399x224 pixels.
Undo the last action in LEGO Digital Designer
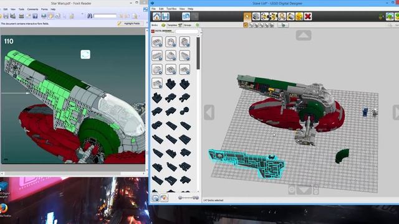pyautogui.click(x=186, y=17)
